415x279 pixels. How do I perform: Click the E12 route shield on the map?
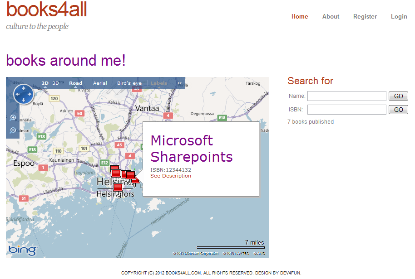(x=104, y=163)
